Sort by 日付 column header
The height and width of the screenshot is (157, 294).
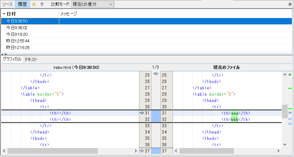tap(30, 14)
